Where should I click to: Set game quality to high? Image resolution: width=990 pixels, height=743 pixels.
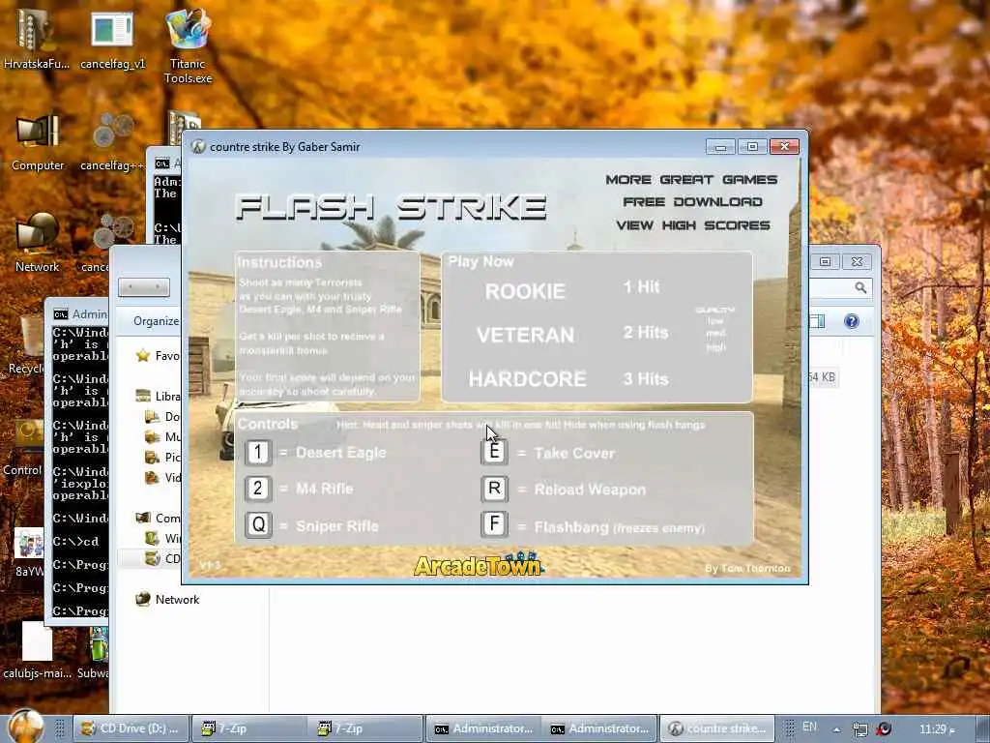(715, 347)
